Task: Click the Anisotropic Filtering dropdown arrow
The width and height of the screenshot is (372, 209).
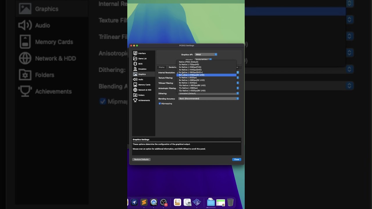Action: coord(238,88)
